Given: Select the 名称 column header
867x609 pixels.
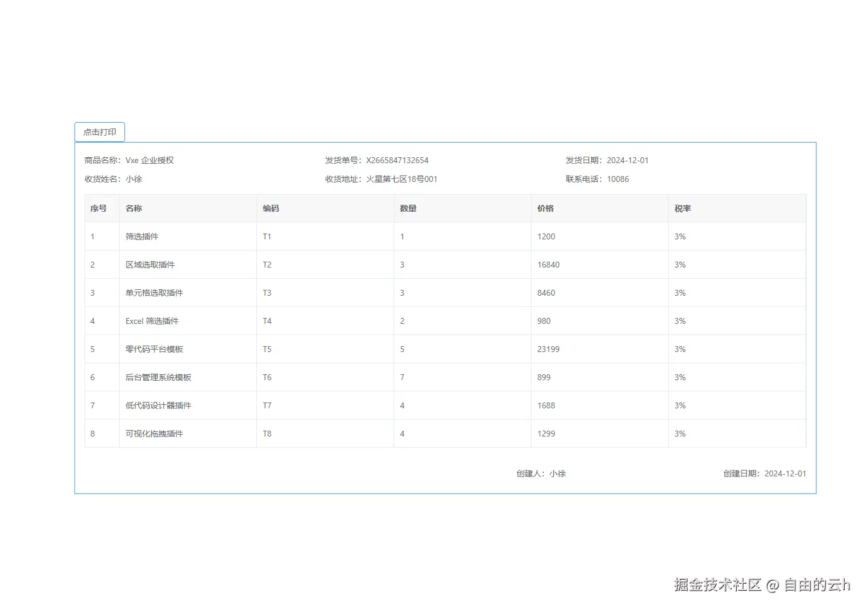Looking at the screenshot, I should [133, 208].
